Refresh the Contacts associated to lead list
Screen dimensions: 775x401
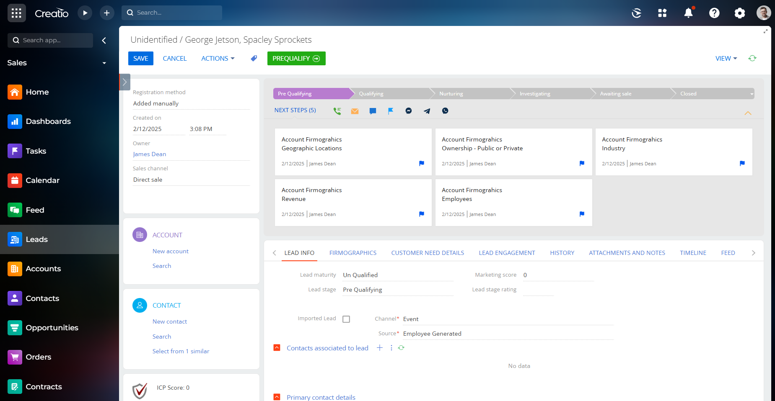[401, 348]
